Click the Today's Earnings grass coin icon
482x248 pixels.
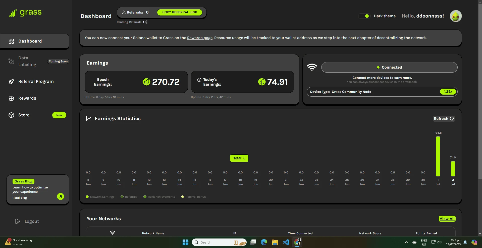coord(262,82)
